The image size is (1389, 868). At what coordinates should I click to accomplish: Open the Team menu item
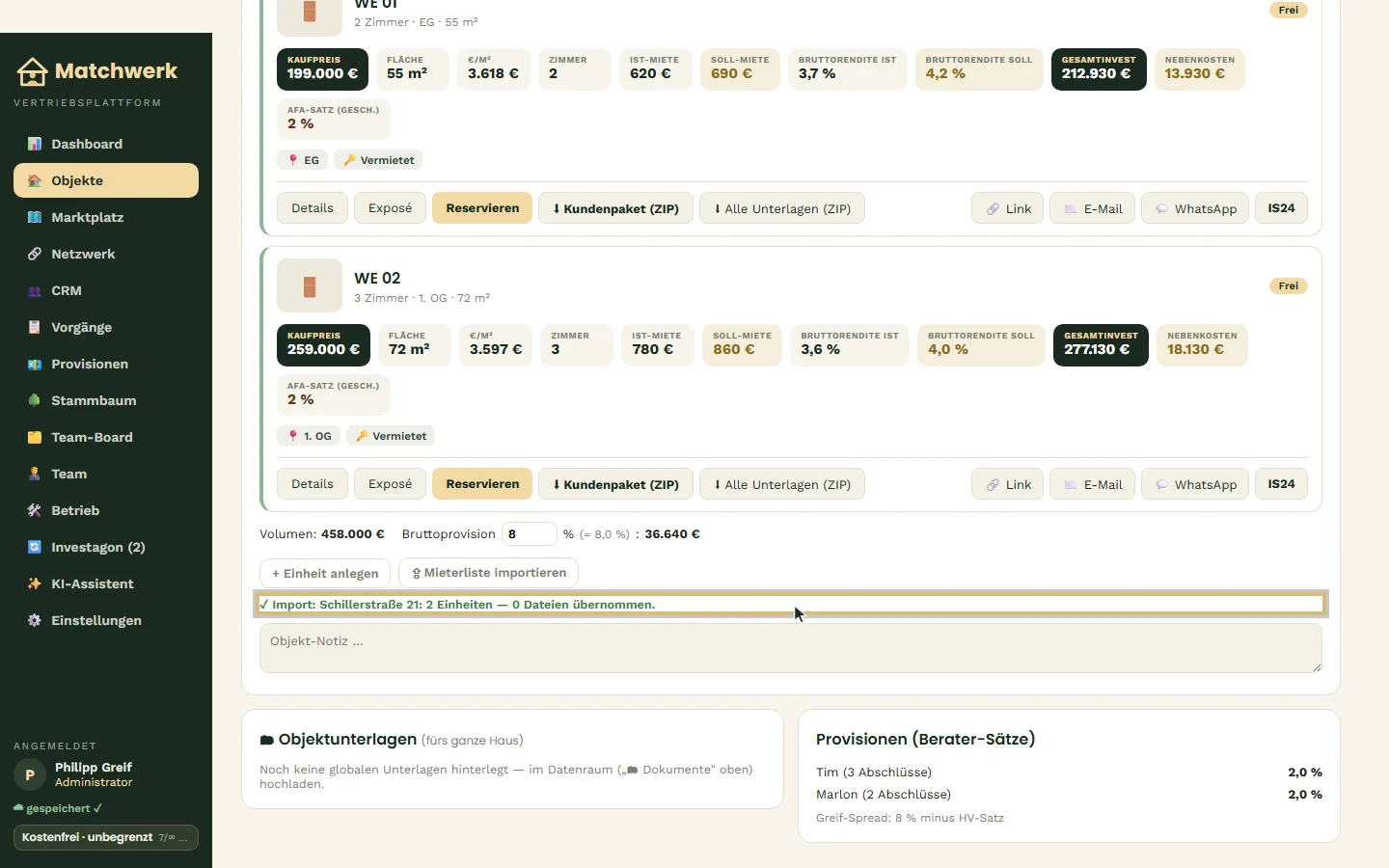tap(106, 474)
